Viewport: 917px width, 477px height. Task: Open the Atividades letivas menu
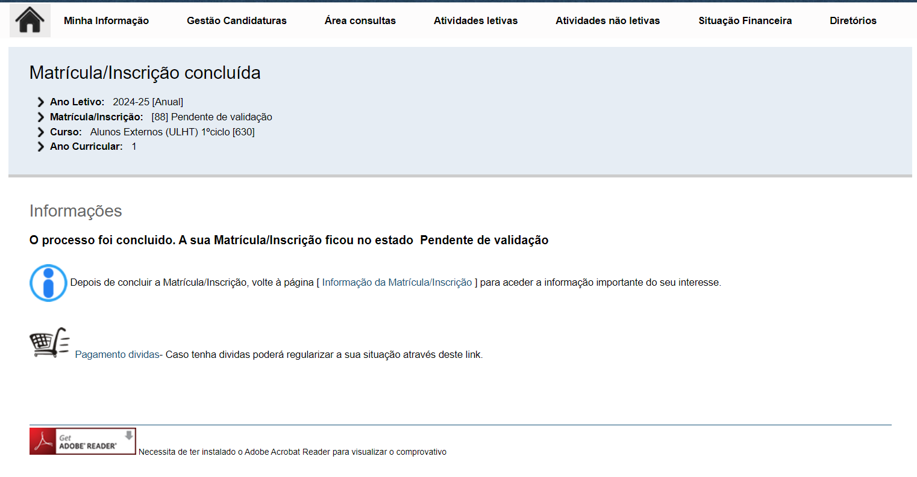pos(475,20)
